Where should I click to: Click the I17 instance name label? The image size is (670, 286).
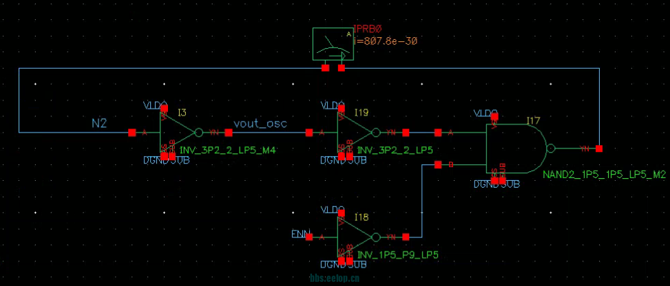coord(533,121)
